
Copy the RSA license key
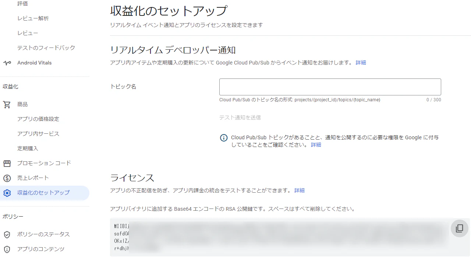(459, 228)
